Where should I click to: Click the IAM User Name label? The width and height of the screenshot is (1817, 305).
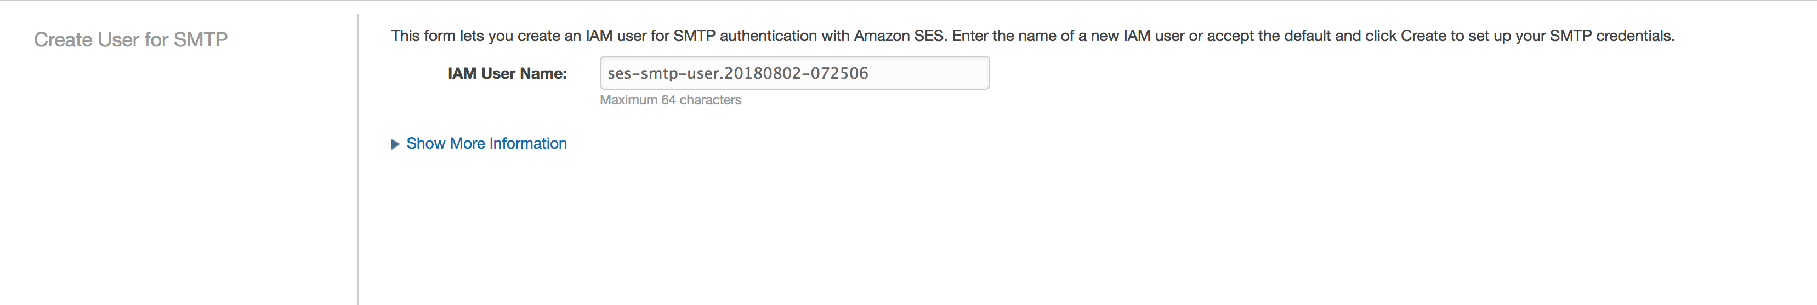(x=507, y=73)
